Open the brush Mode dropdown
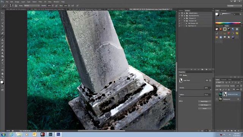The width and height of the screenshot is (243, 137). click(32, 6)
